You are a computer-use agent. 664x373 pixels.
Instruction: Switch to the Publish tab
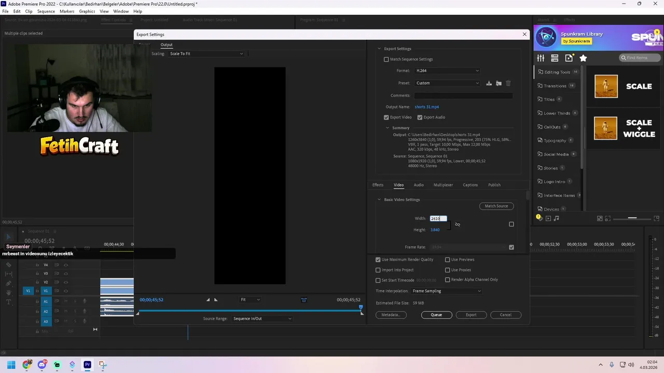[494, 185]
